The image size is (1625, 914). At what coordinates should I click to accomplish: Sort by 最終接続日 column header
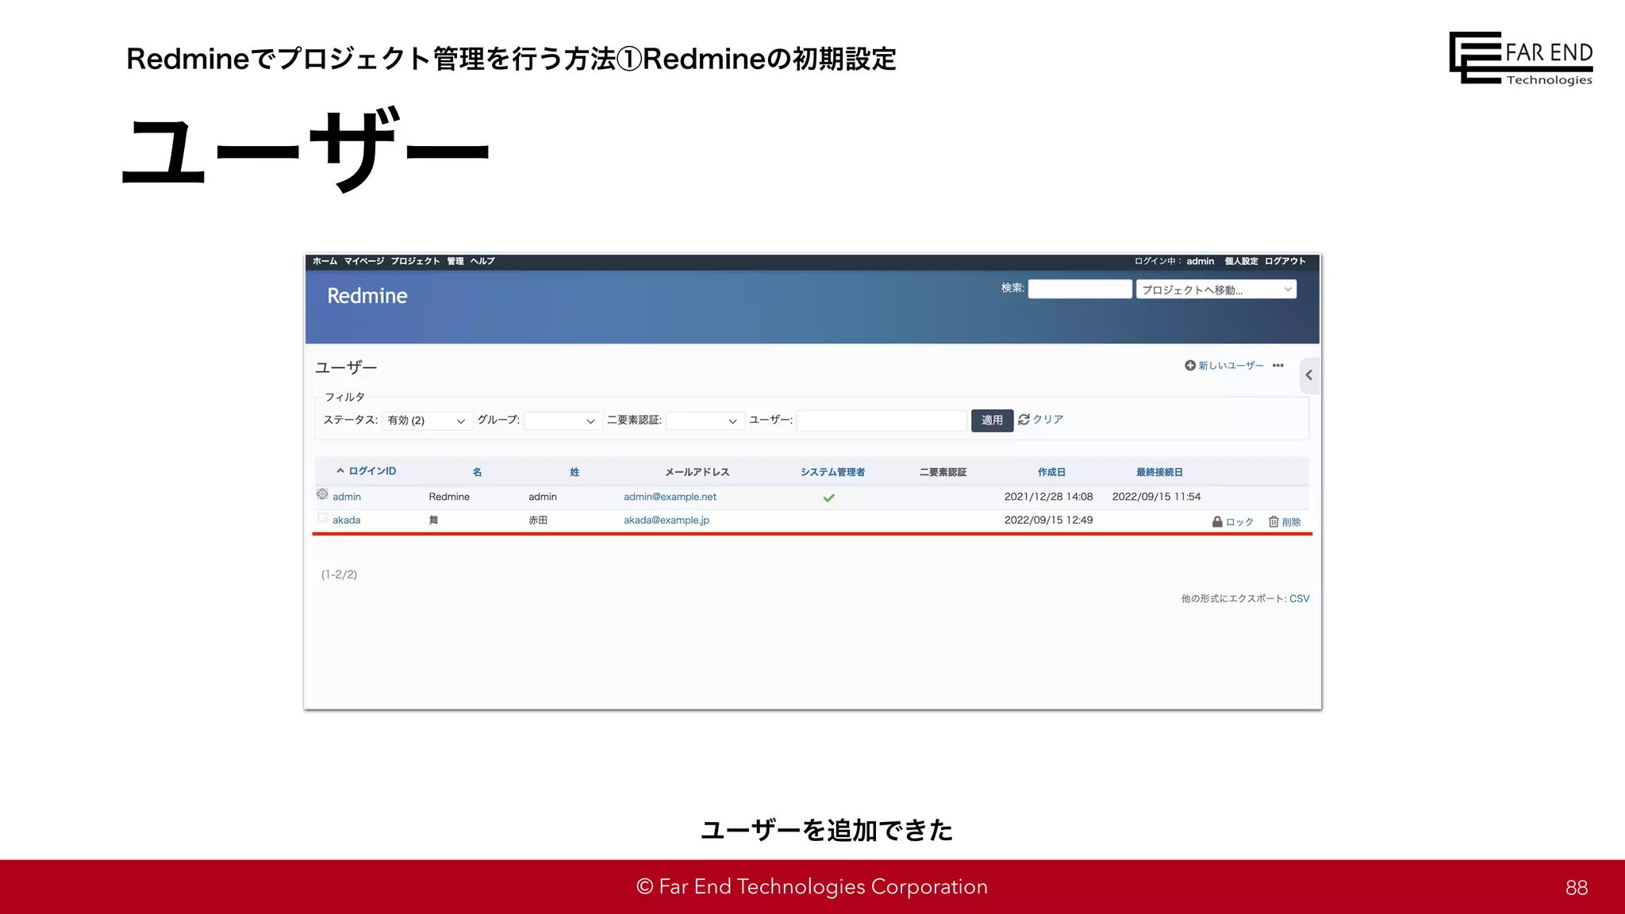(x=1159, y=472)
